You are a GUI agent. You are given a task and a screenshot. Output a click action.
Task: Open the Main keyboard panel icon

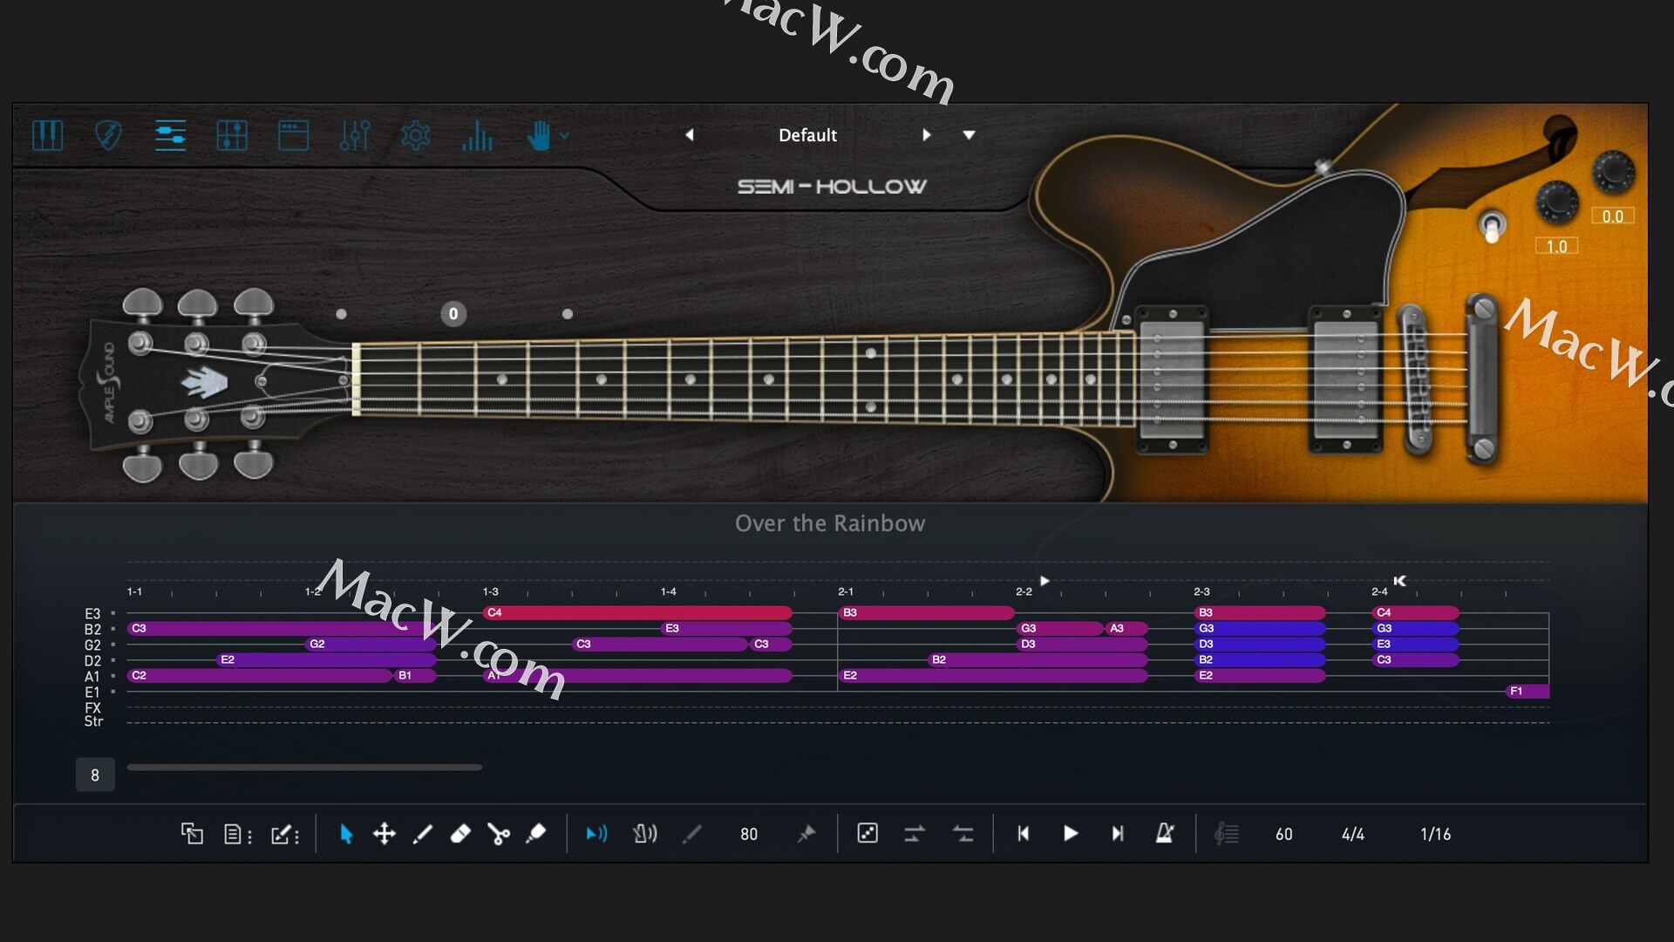pos(47,135)
